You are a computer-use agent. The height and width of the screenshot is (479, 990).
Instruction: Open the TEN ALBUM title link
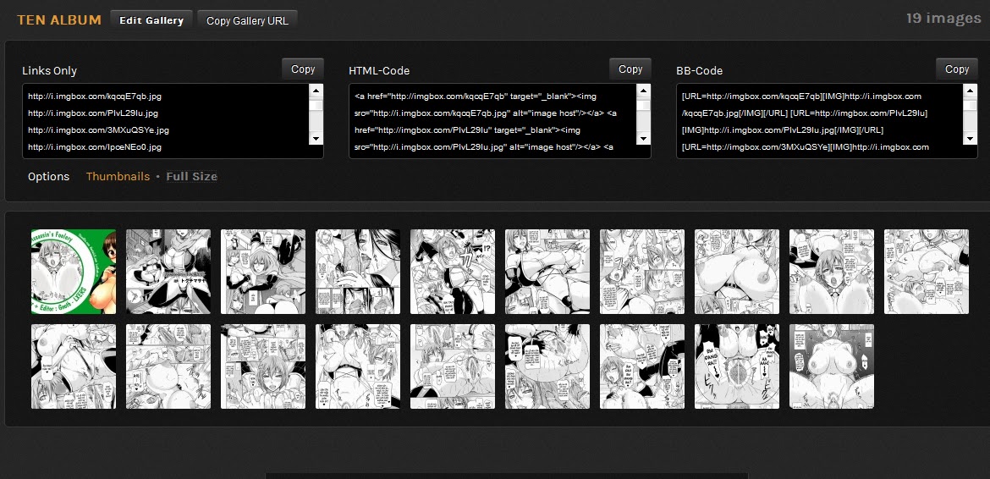tap(59, 20)
